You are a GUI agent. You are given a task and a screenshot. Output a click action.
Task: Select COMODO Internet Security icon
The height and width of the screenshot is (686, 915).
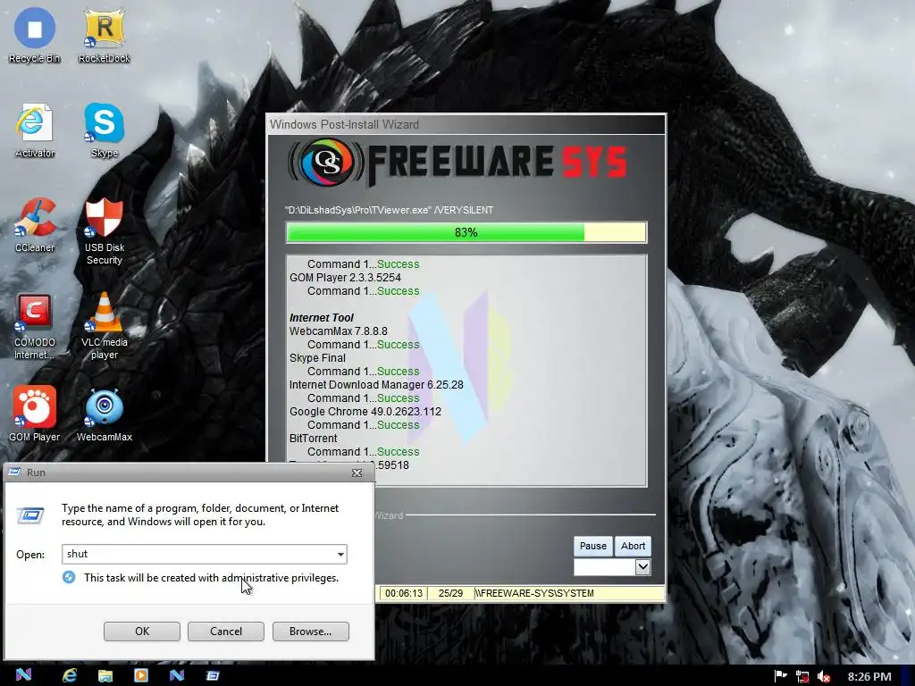click(x=35, y=326)
